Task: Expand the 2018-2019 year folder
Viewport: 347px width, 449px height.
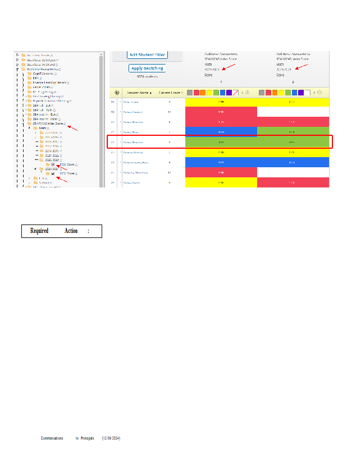Action: 36,151
